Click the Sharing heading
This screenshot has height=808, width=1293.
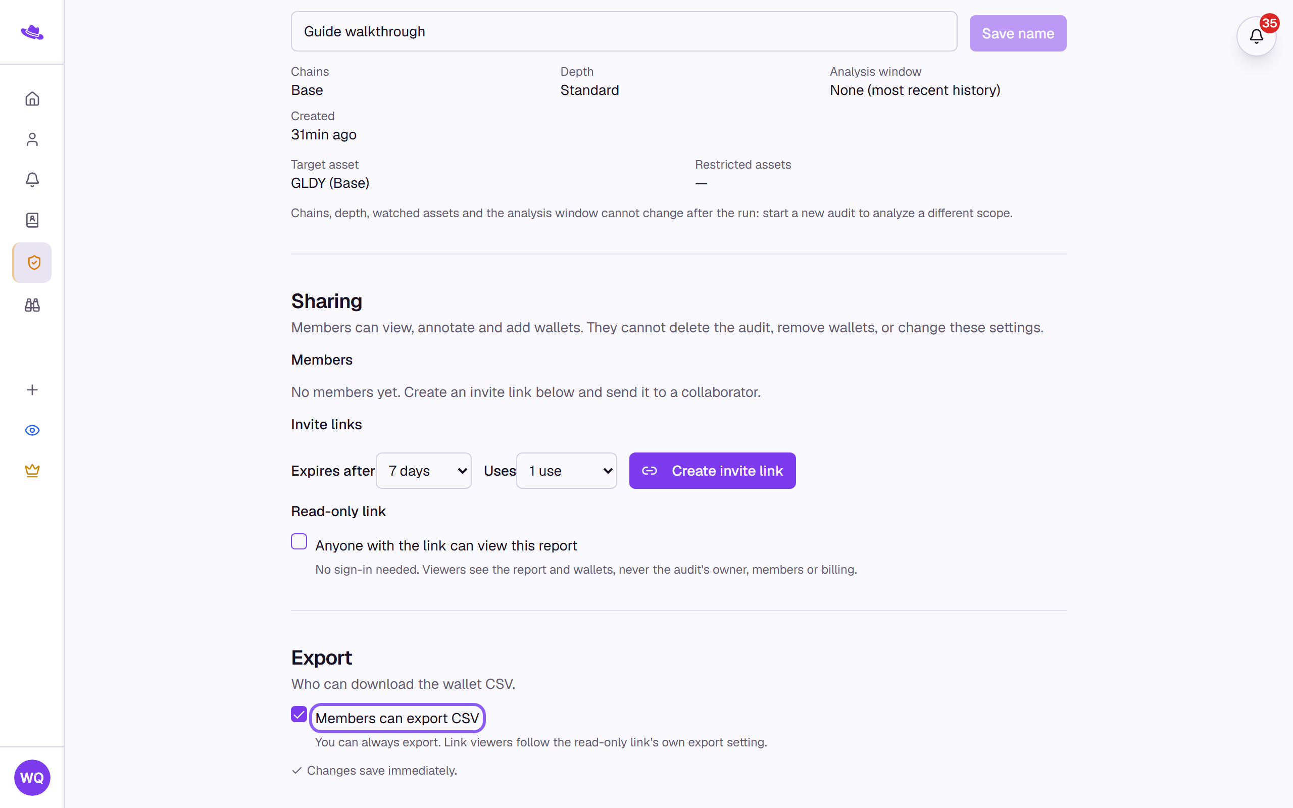coord(326,301)
